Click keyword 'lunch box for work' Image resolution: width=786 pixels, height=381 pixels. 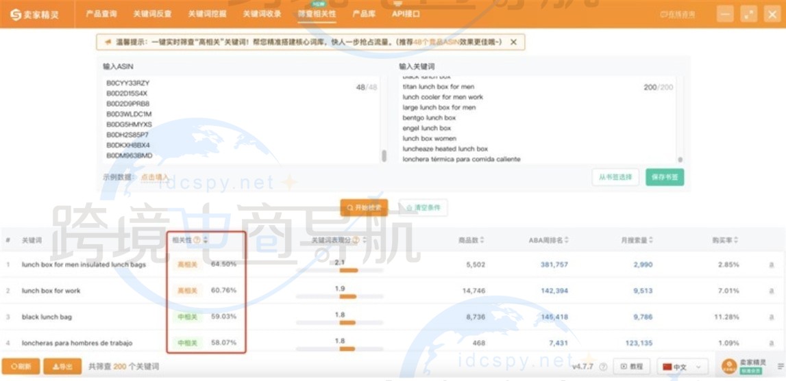point(51,291)
